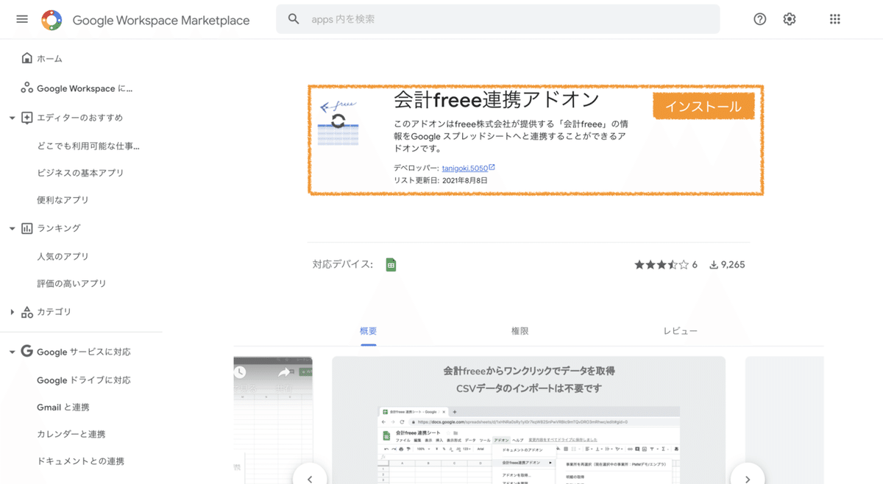Expand the カテゴリ section arrow
Screen dimensions: 883x484
click(x=12, y=312)
